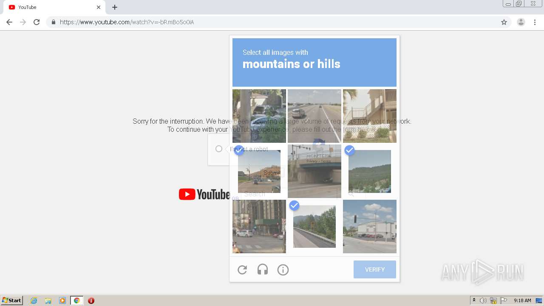Open a new tab with the plus button
This screenshot has height=306, width=544.
[115, 7]
